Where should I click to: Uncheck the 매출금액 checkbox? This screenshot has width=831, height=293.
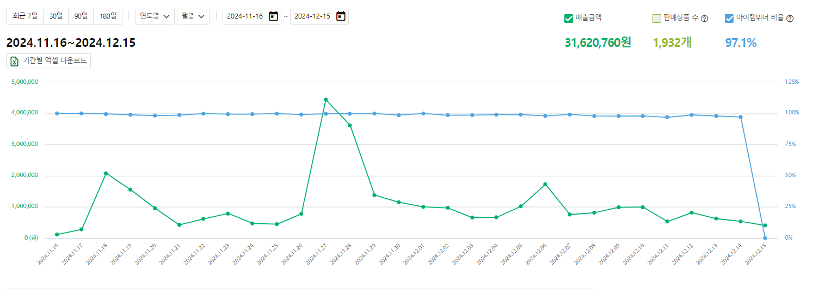pyautogui.click(x=569, y=19)
